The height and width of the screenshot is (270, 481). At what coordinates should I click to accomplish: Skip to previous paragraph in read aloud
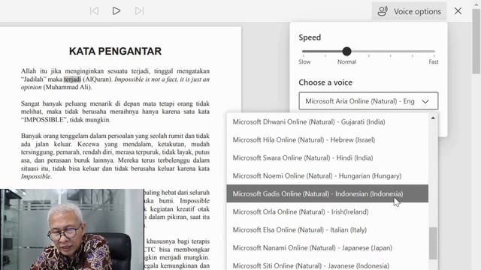point(94,11)
